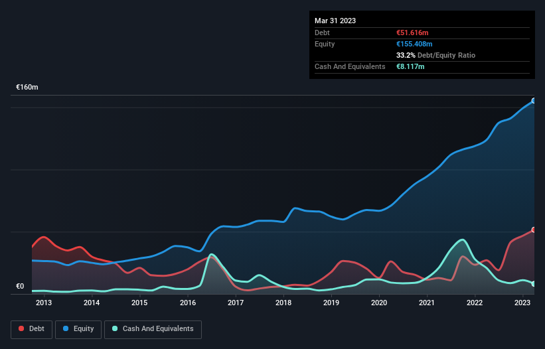This screenshot has height=349, width=545.
Task: Click the 2015 x-axis label
Action: point(139,303)
